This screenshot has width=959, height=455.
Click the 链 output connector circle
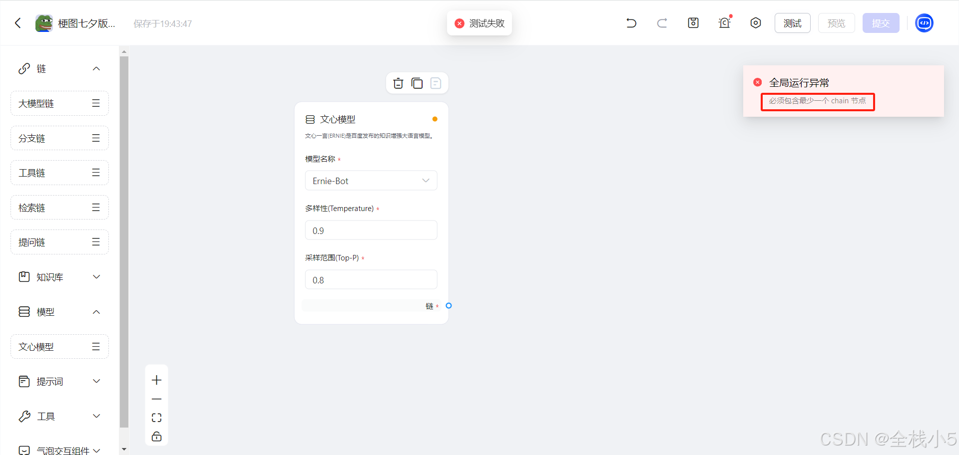tap(449, 306)
